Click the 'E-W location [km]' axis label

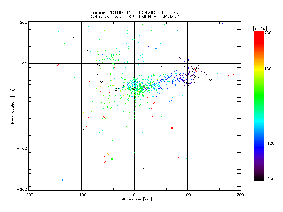(134, 199)
